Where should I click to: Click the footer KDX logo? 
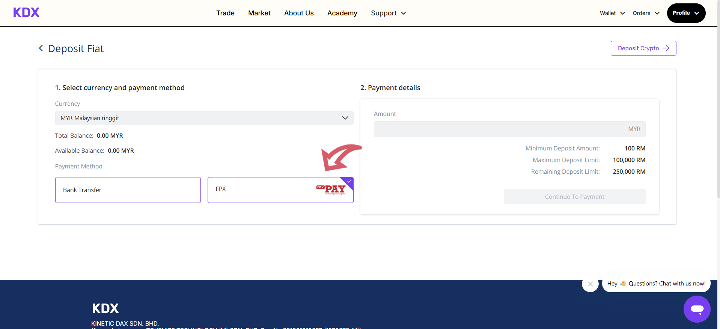pyautogui.click(x=105, y=308)
